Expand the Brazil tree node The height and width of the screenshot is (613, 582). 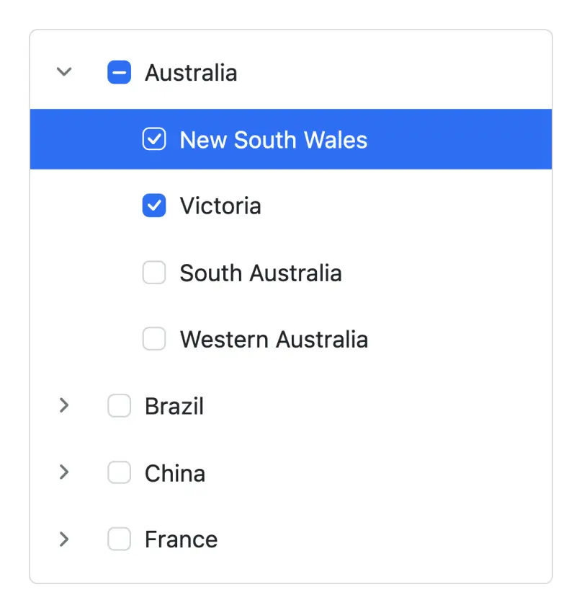[x=63, y=405]
